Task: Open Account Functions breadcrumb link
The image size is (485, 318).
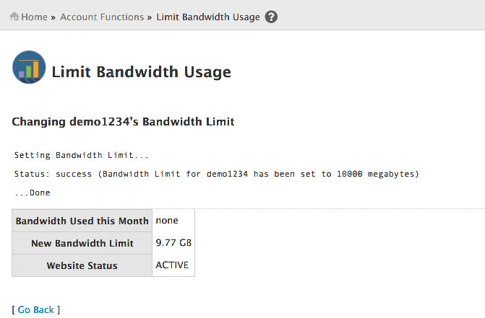Action: coord(102,17)
